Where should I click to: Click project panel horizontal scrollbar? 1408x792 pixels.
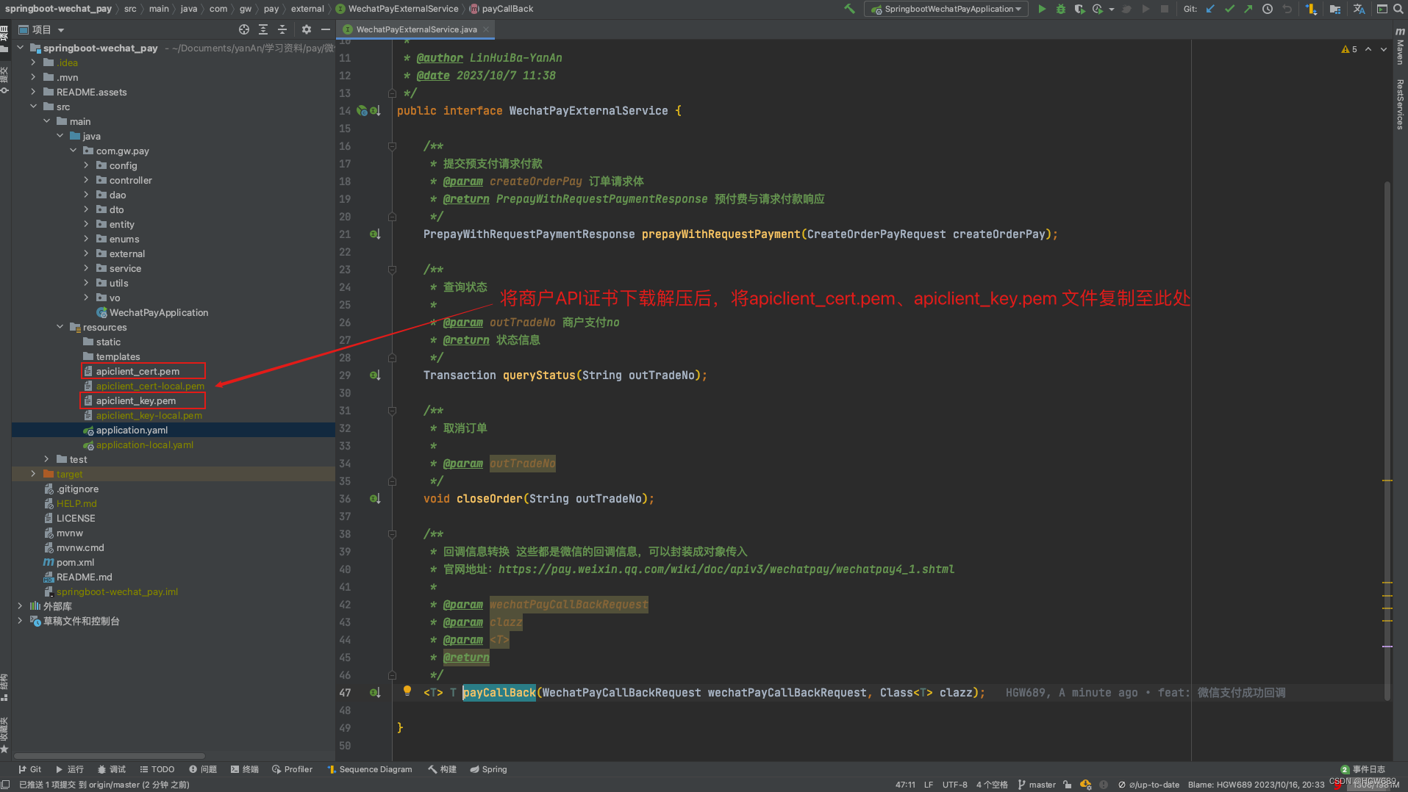[109, 755]
